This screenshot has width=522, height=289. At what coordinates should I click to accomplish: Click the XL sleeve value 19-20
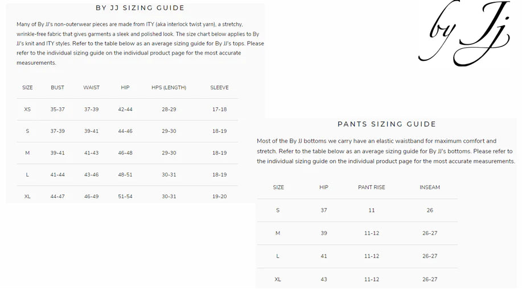(219, 196)
